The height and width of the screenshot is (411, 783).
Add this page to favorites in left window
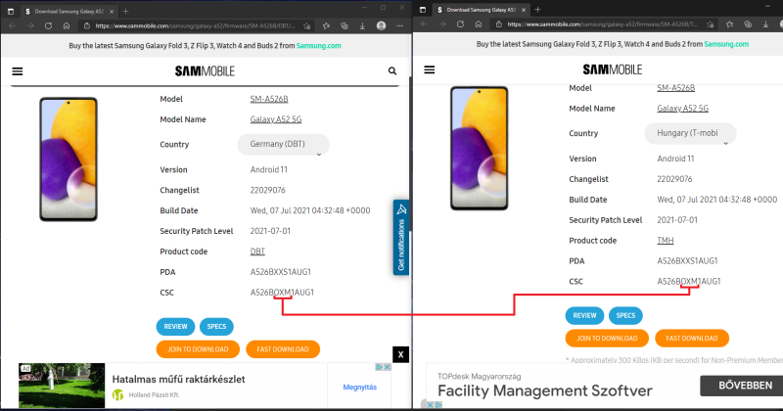307,26
